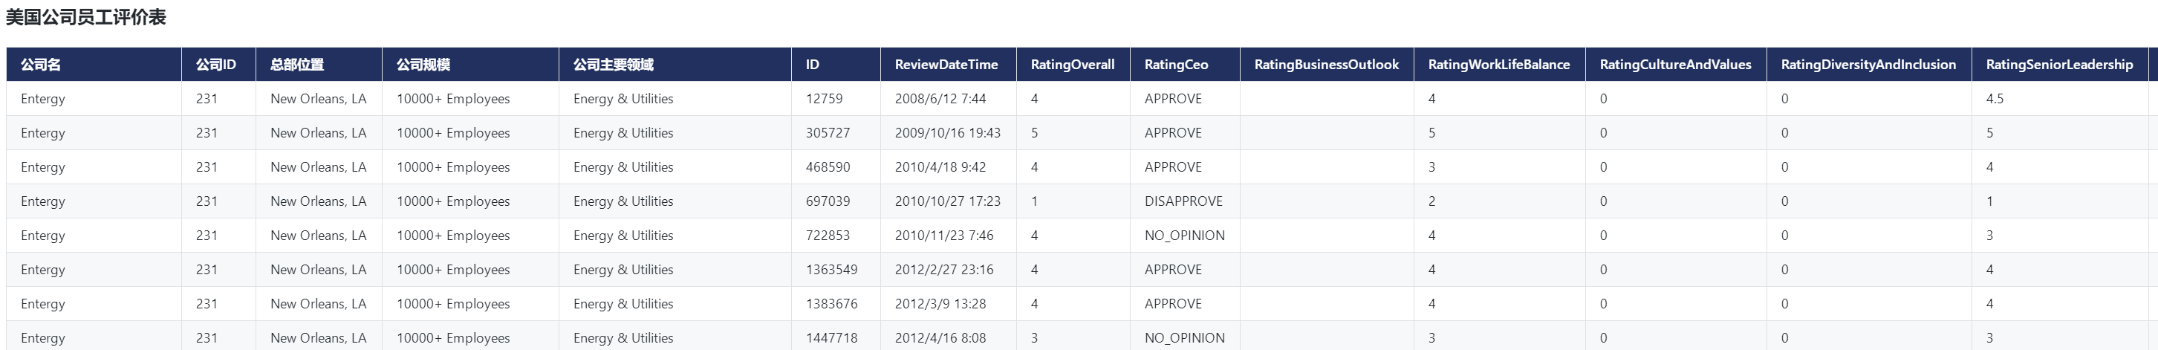The width and height of the screenshot is (2158, 350).
Task: Select the RatingCeo column header
Action: (1176, 65)
